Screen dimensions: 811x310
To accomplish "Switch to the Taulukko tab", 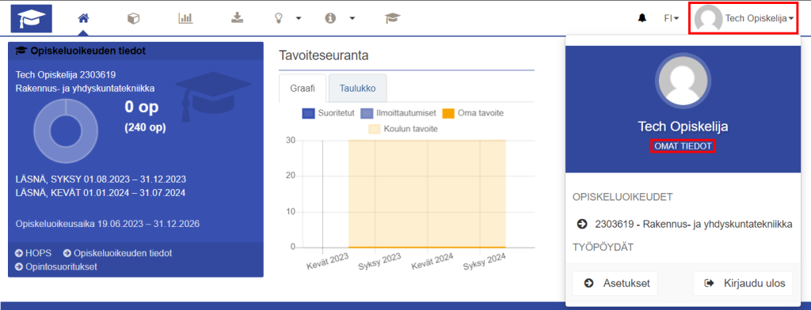I will pyautogui.click(x=357, y=88).
